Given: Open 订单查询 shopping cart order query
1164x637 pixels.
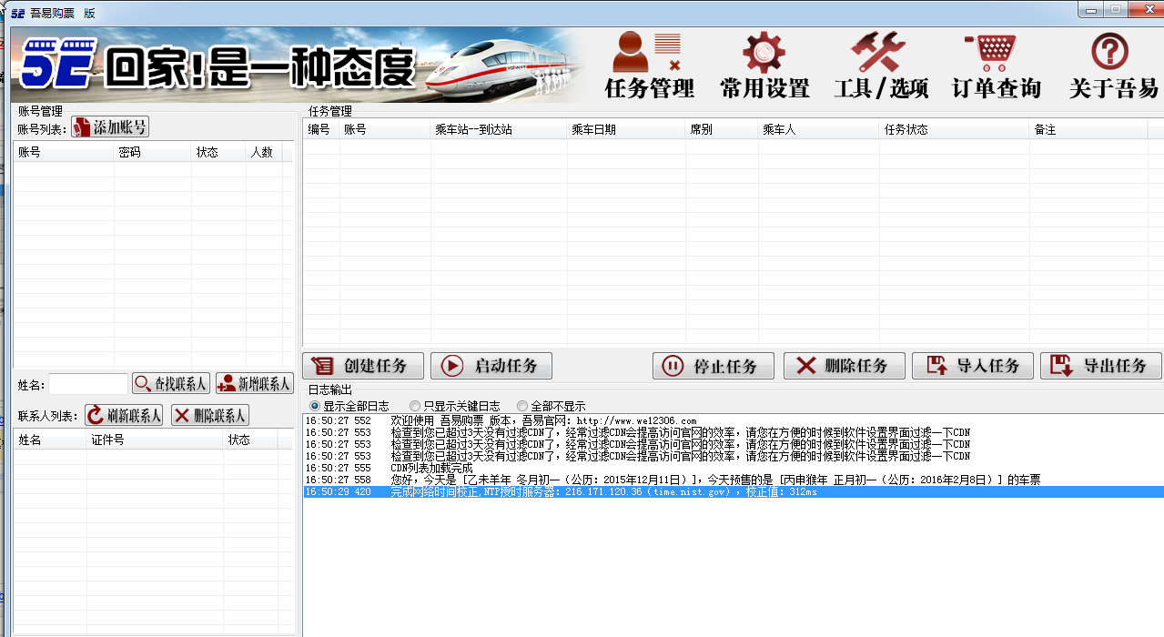Looking at the screenshot, I should [996, 64].
